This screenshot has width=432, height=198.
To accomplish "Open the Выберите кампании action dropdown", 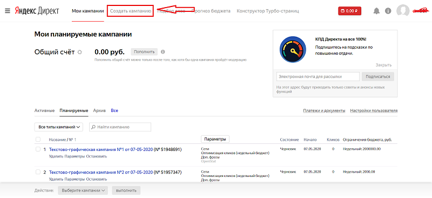I will (x=83, y=190).
